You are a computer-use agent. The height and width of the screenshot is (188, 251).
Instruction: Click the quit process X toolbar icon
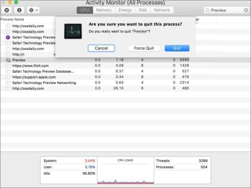pos(7,10)
